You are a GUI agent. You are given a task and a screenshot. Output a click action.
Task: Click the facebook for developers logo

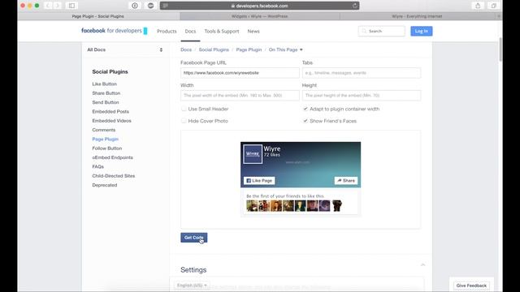pos(114,31)
